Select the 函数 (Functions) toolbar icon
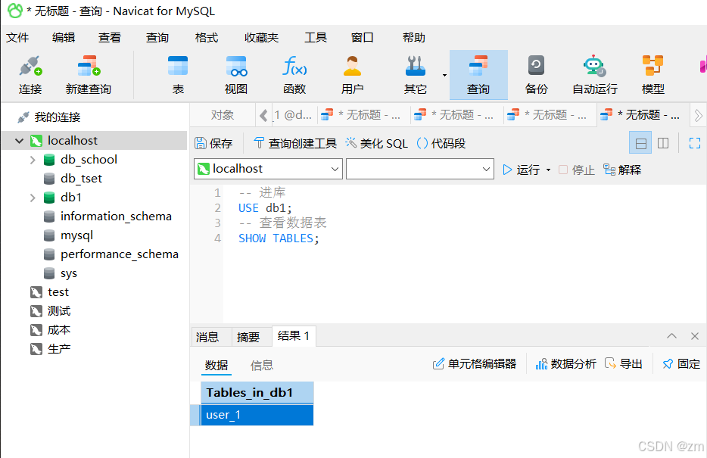707x458 pixels. pyautogui.click(x=294, y=73)
